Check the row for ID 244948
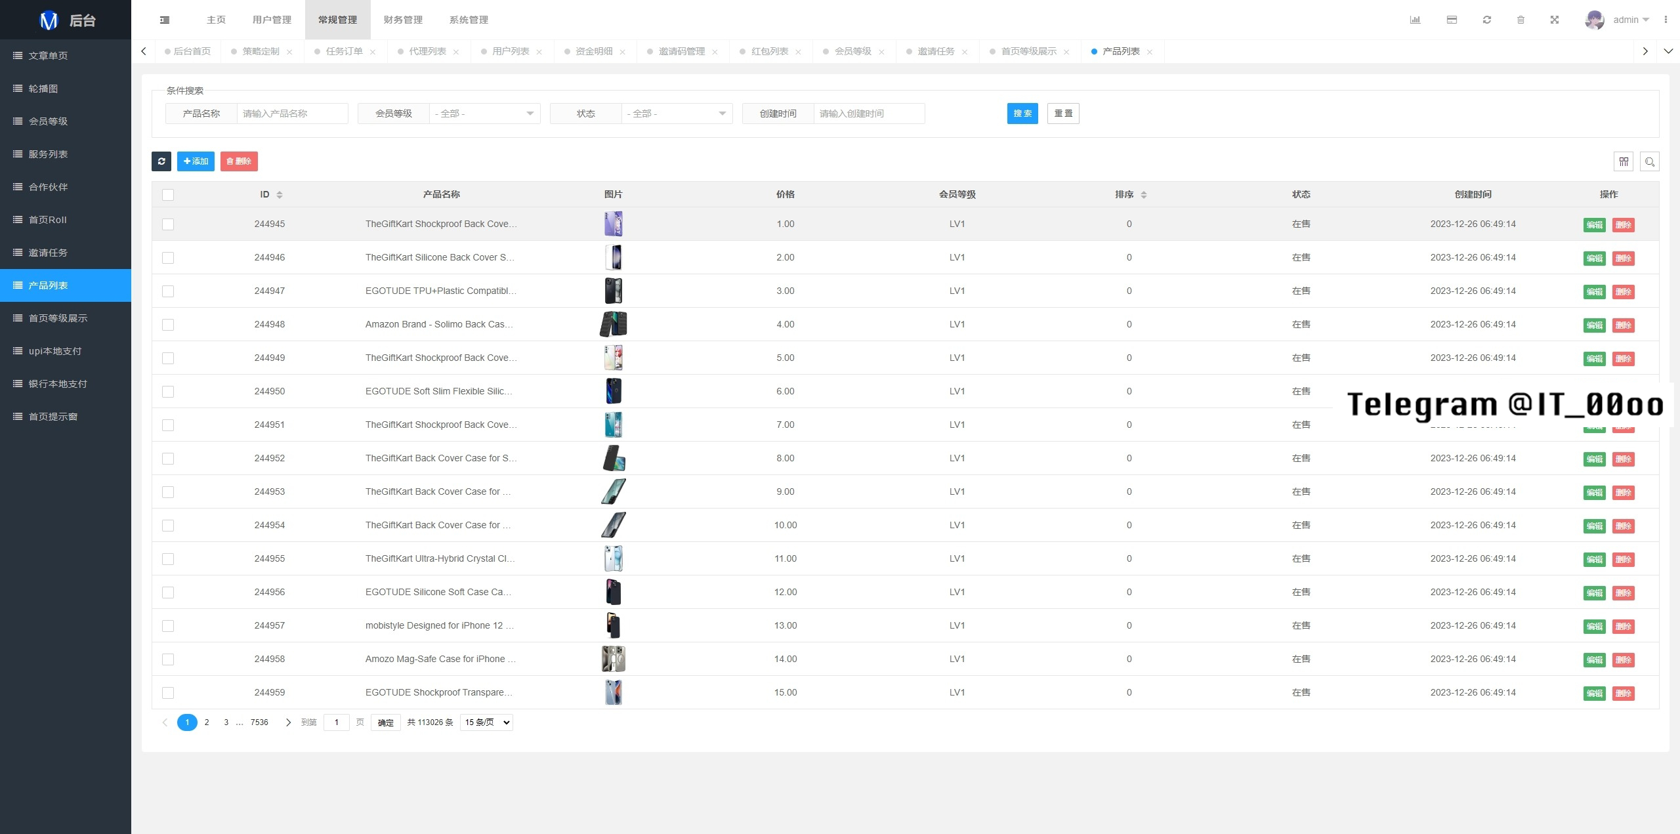Image resolution: width=1680 pixels, height=834 pixels. [x=168, y=325]
